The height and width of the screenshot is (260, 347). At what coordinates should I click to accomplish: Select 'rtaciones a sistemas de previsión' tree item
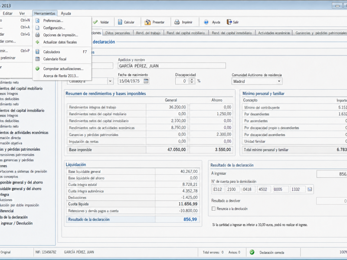23,171
